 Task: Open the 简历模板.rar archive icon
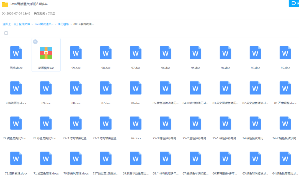pos(46,53)
